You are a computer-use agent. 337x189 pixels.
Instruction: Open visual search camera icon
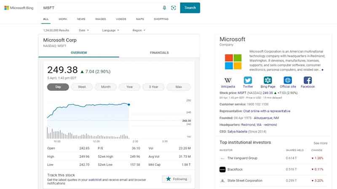(x=174, y=8)
